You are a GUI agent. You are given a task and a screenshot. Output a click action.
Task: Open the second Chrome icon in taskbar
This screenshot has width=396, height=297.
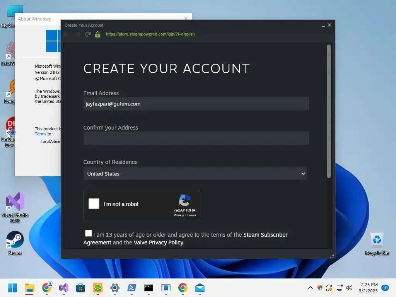pos(183,288)
